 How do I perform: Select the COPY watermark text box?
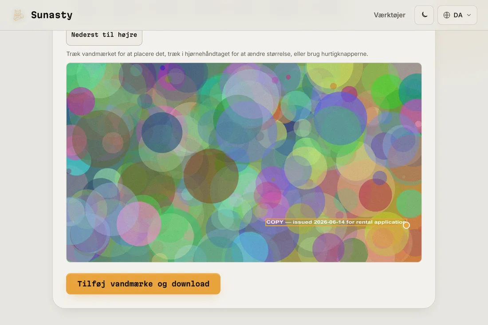pyautogui.click(x=336, y=222)
